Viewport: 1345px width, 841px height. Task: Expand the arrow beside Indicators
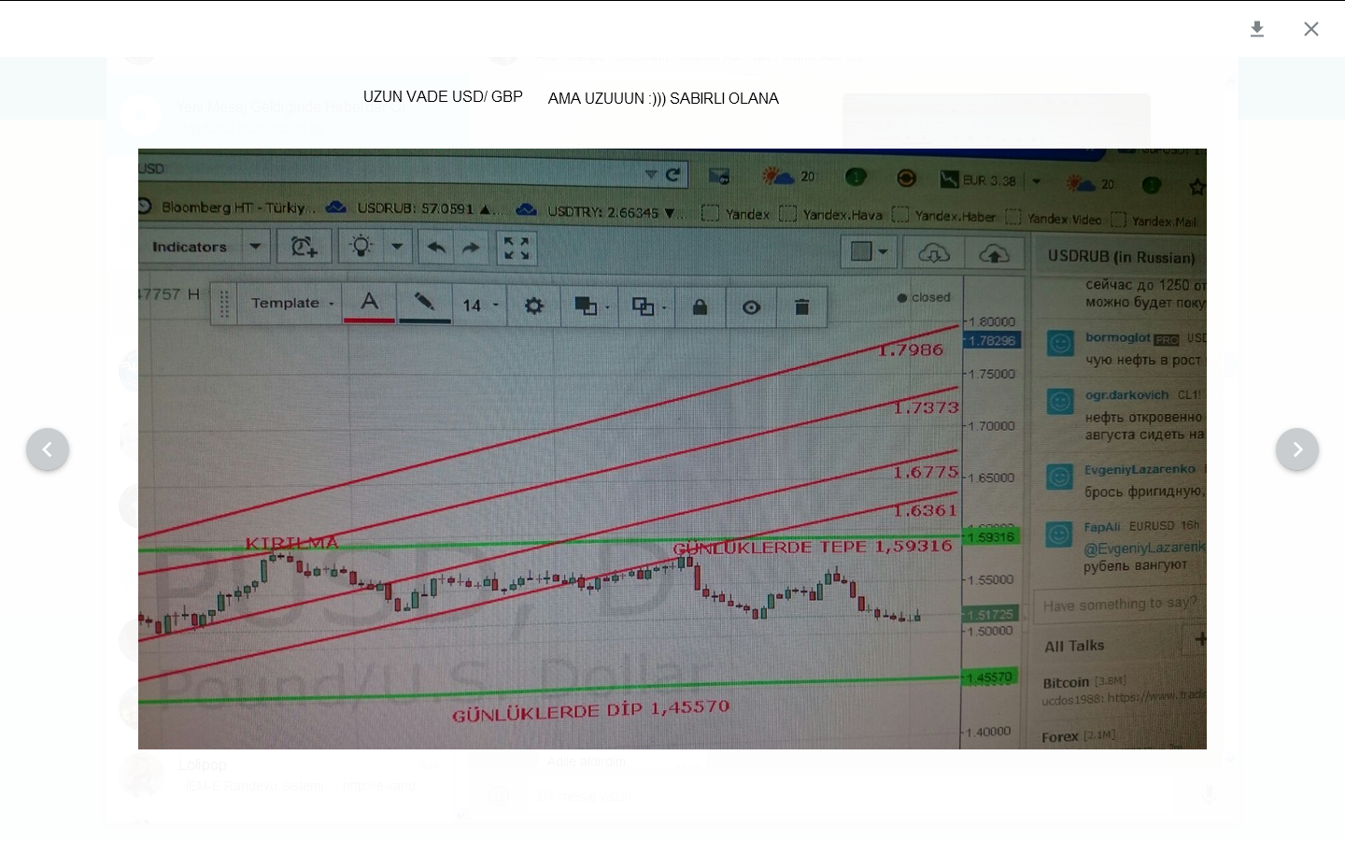[255, 248]
